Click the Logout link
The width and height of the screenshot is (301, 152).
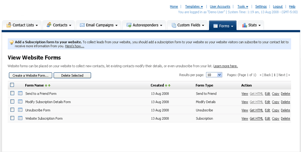point(278,7)
